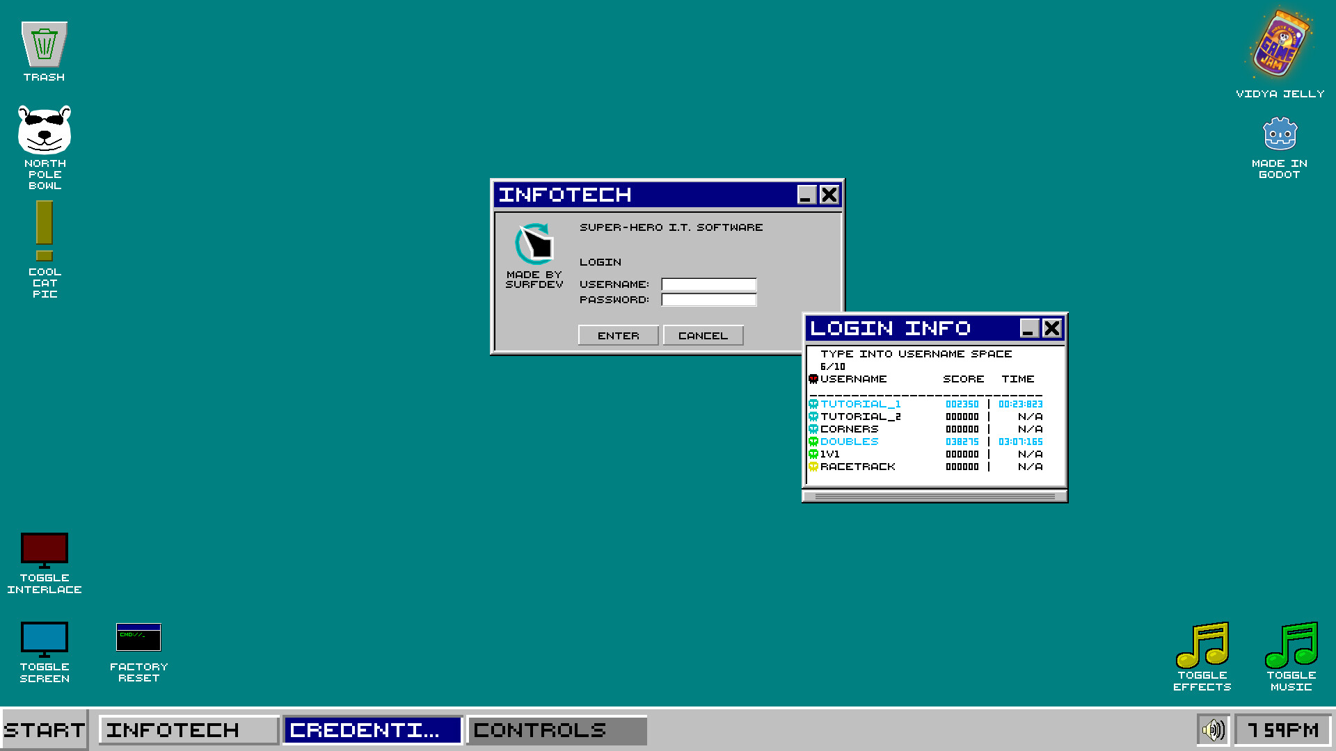Click inside the USERNAME input field

708,284
